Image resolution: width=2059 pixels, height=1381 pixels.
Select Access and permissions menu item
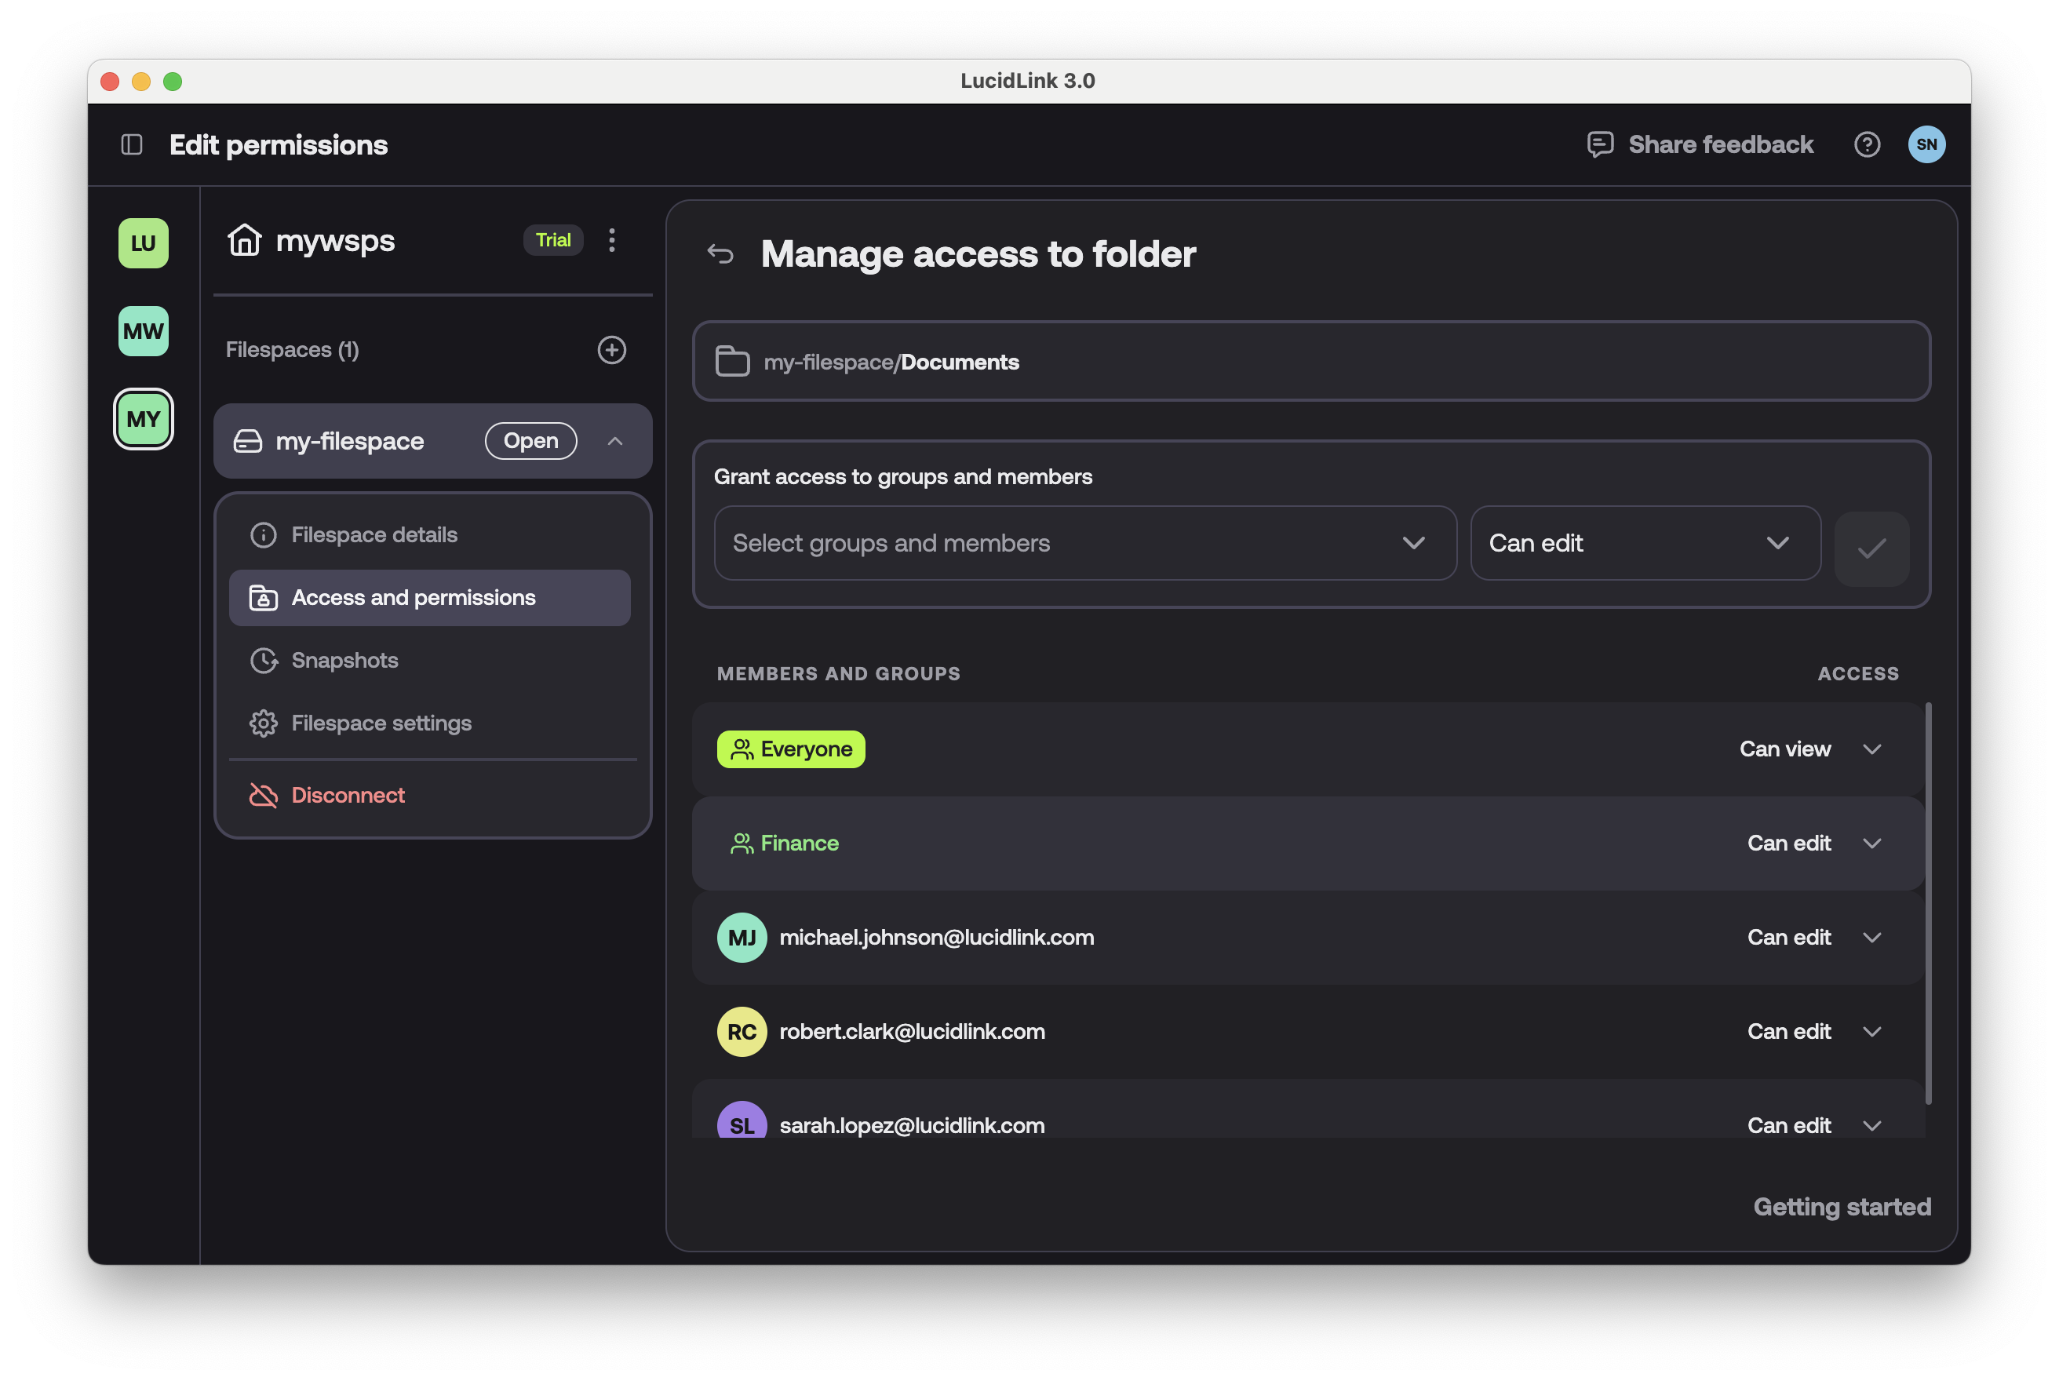[430, 598]
